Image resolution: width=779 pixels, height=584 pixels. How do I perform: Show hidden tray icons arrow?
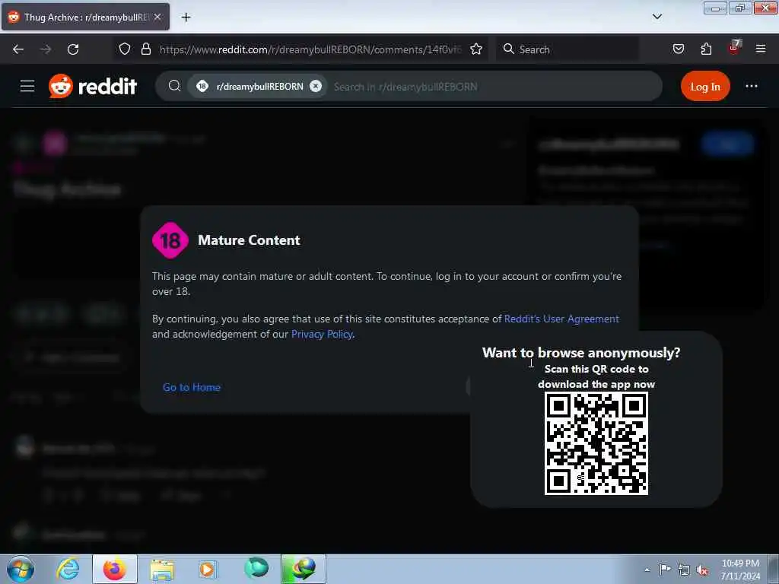point(647,570)
